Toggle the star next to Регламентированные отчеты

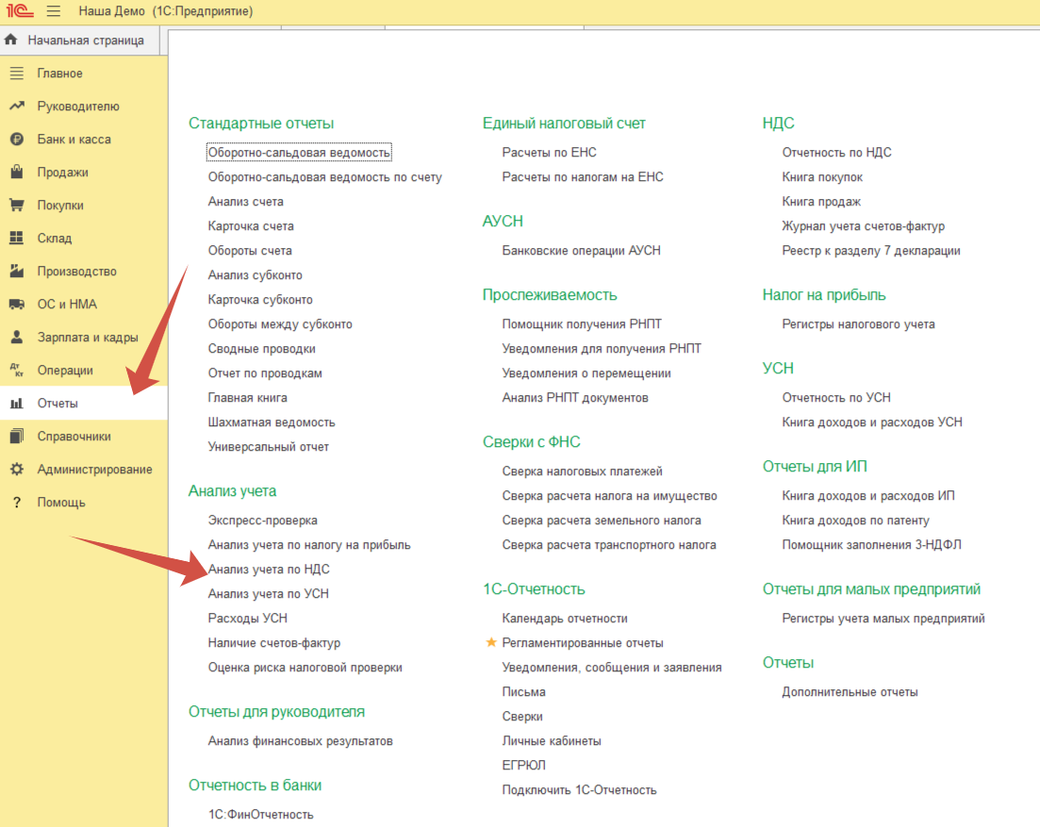coord(490,643)
